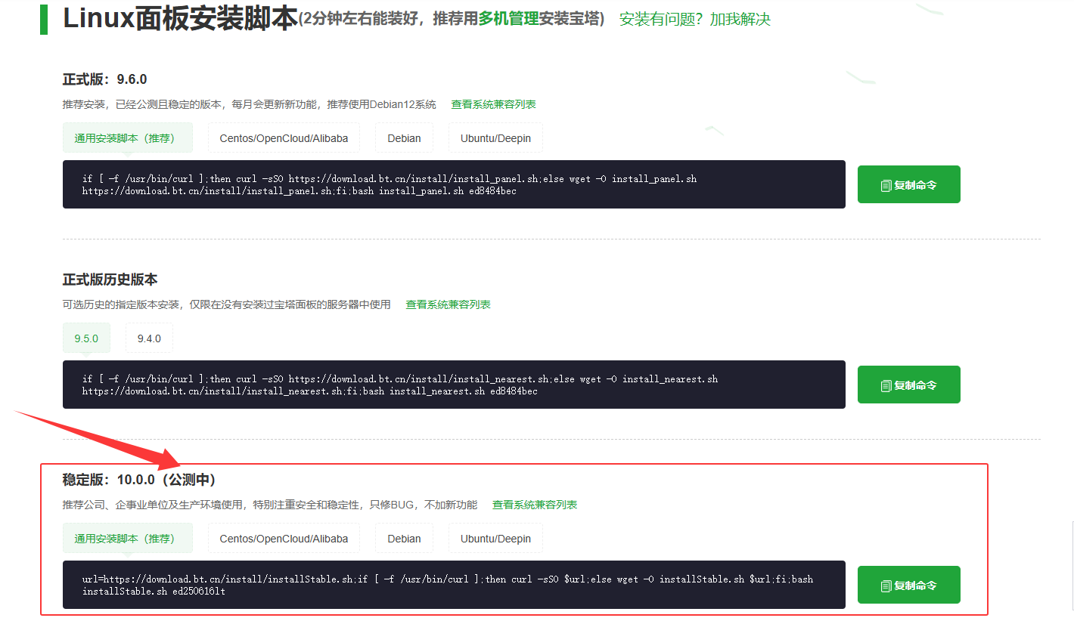Select Ubuntu/Deepin tab under 正式版 9.6.0

pos(495,137)
